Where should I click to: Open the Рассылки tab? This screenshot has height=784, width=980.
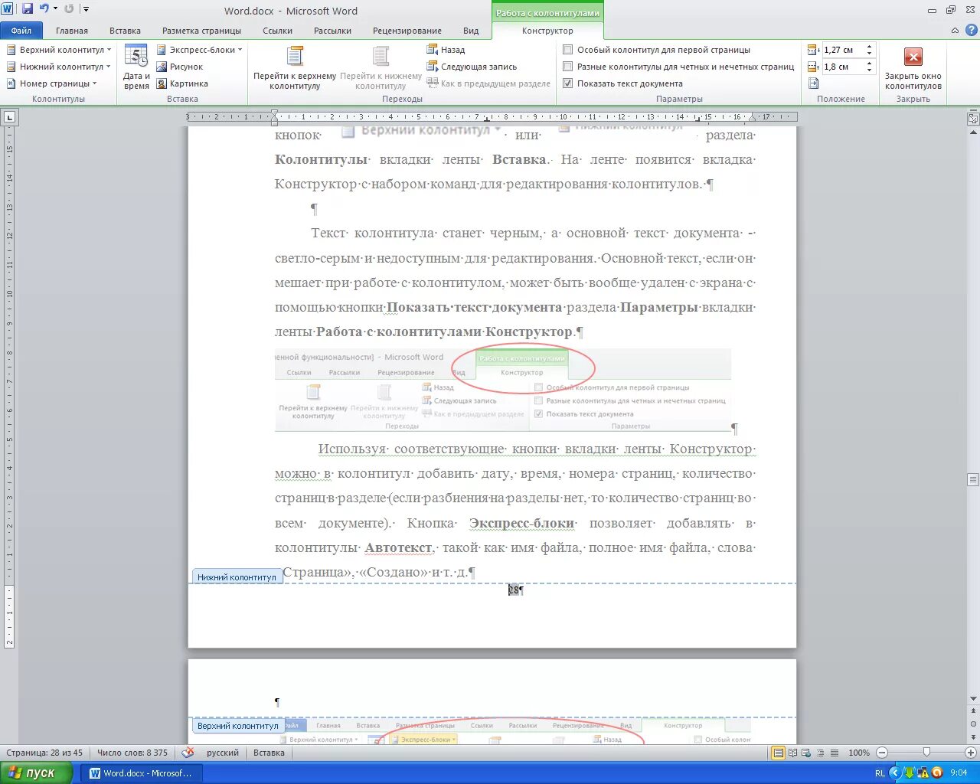pyautogui.click(x=332, y=31)
